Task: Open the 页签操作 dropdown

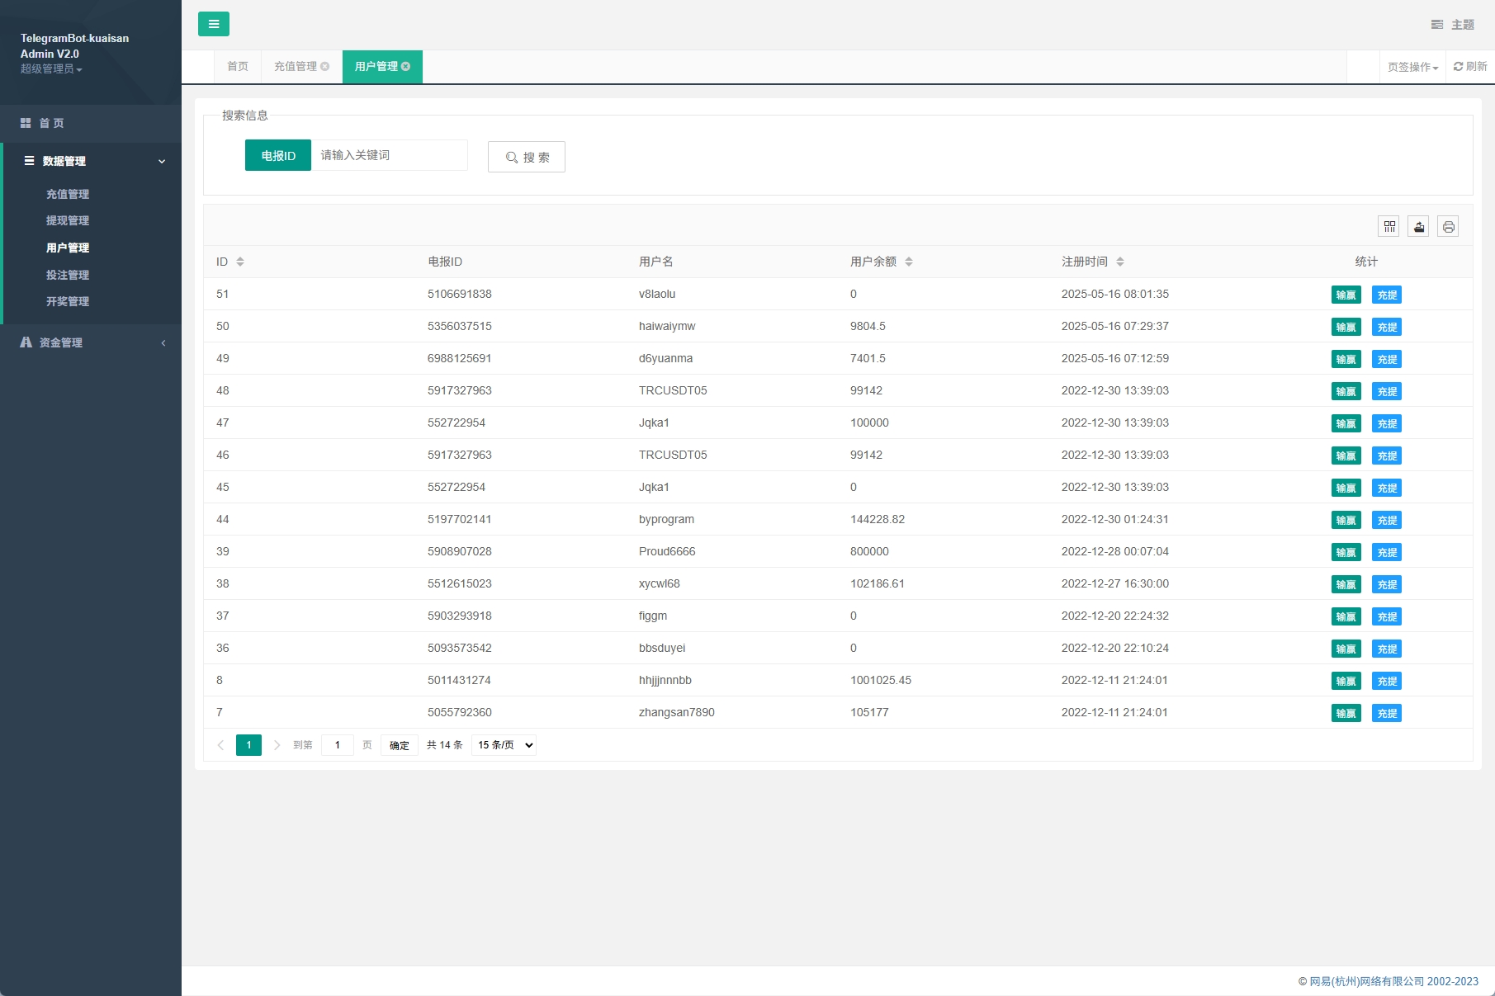Action: pyautogui.click(x=1412, y=68)
